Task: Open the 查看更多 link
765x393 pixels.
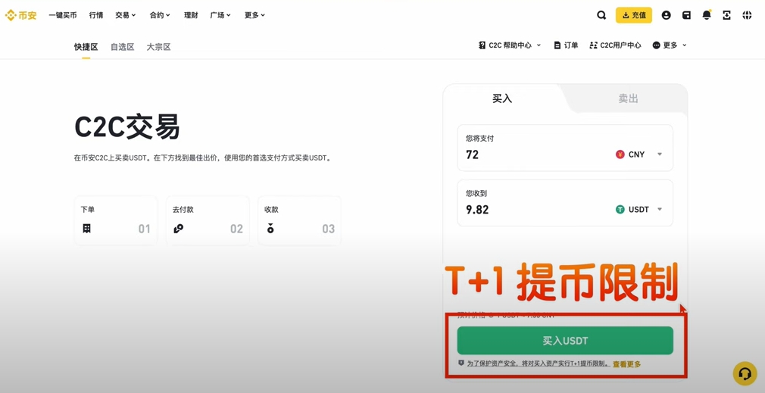Action: [627, 363]
